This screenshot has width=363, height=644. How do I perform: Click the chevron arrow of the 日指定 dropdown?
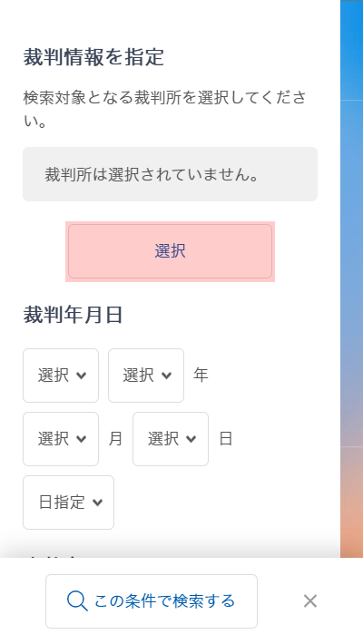(97, 503)
